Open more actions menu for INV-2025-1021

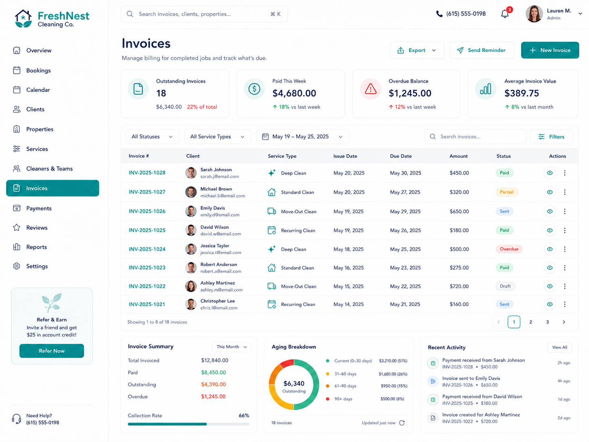click(565, 304)
